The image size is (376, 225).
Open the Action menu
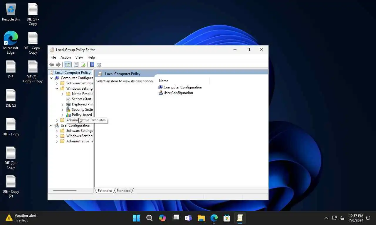point(66,57)
